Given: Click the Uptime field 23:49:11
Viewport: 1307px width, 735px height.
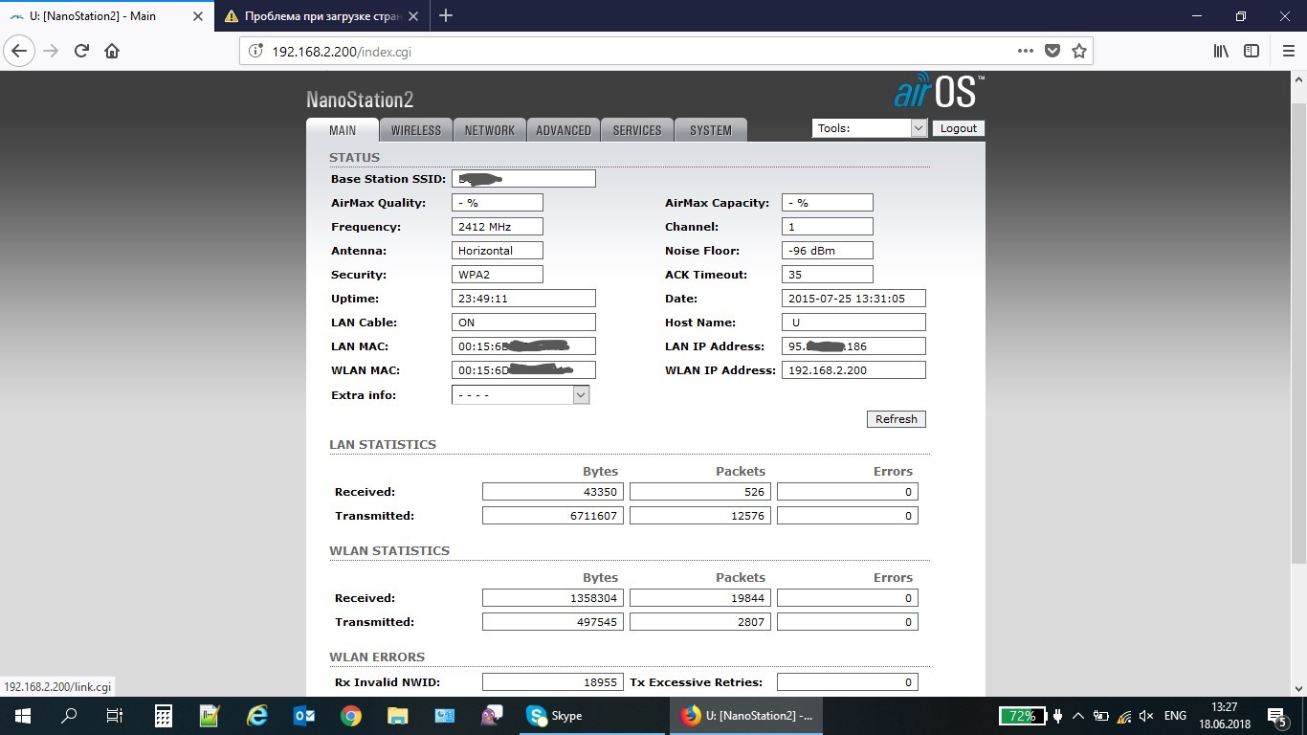Looking at the screenshot, I should point(523,299).
